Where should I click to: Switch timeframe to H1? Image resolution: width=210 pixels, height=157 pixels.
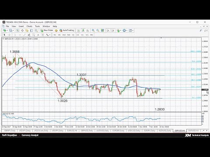point(73,35)
